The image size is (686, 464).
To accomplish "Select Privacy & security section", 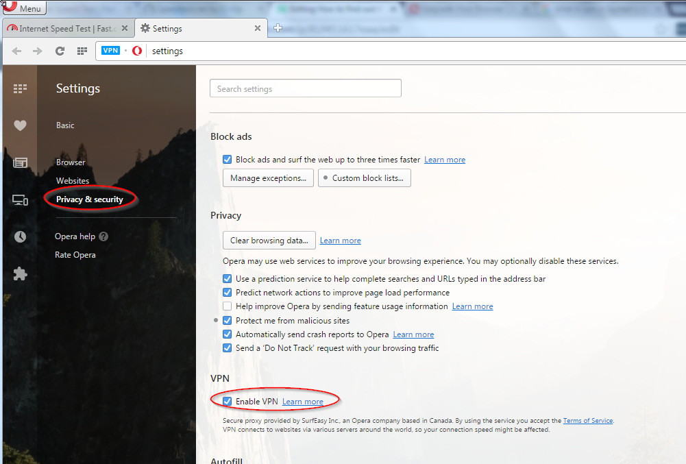I will pos(90,199).
